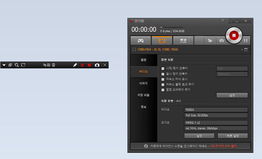262x159 pixels.
Task: Open the 일반 settings tab
Action: coord(144,60)
